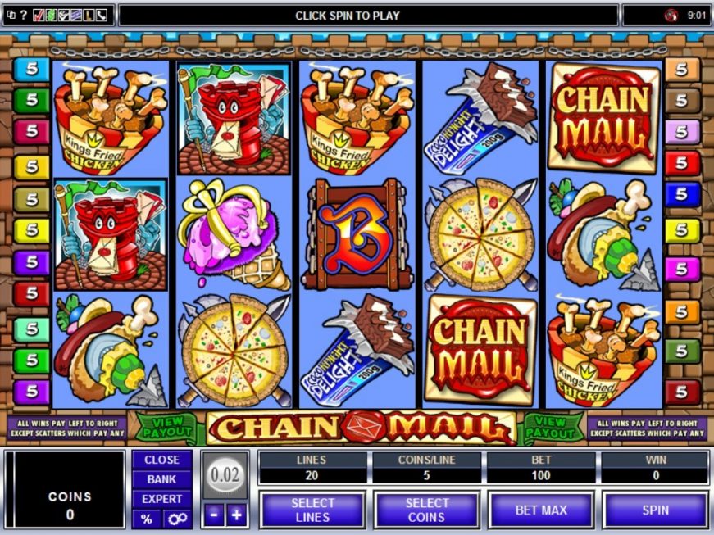Image resolution: width=714 pixels, height=535 pixels.
Task: Click the telephone support icon
Action: pyautogui.click(x=101, y=16)
